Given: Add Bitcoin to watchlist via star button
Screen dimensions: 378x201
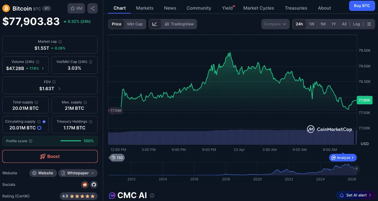Looking at the screenshot, I should pos(76,8).
